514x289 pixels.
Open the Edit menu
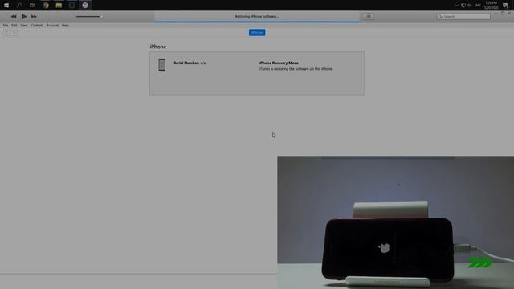click(14, 25)
